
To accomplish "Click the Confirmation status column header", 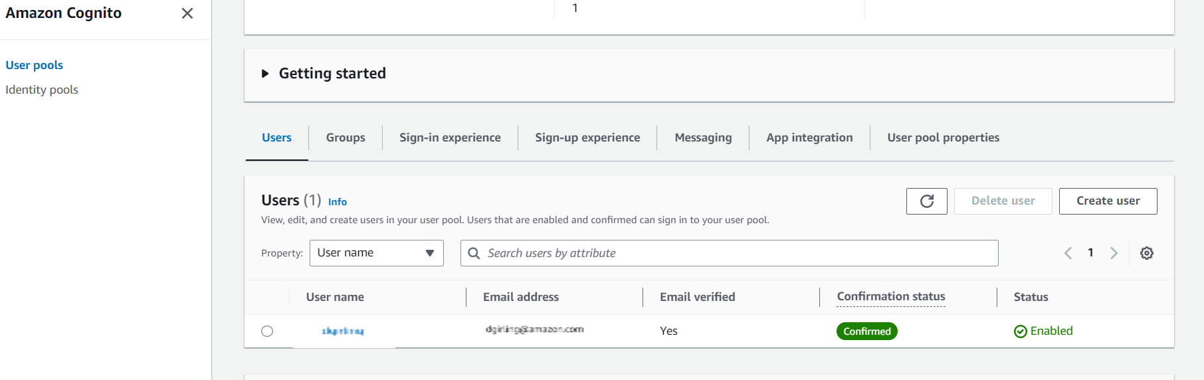I will click(890, 297).
